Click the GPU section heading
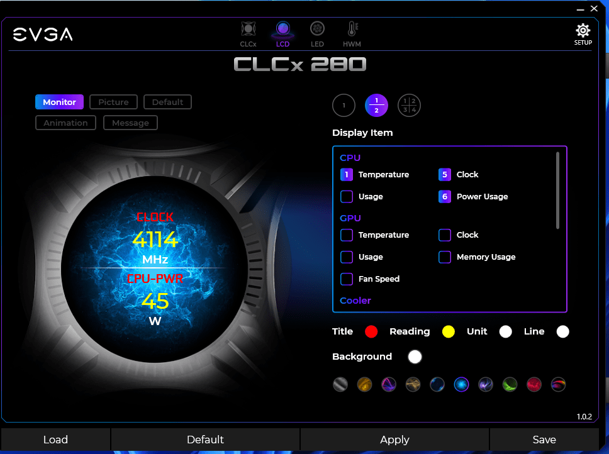Viewport: 609px width, 454px height. (350, 218)
